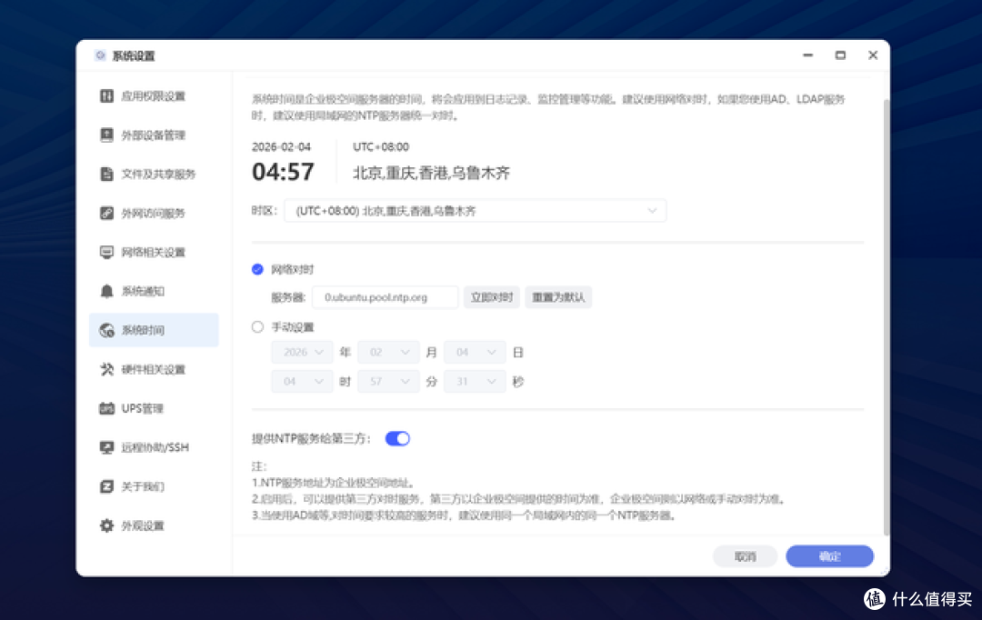The height and width of the screenshot is (620, 982).
Task: Open the minute dropdown before 分
Action: [x=388, y=382]
